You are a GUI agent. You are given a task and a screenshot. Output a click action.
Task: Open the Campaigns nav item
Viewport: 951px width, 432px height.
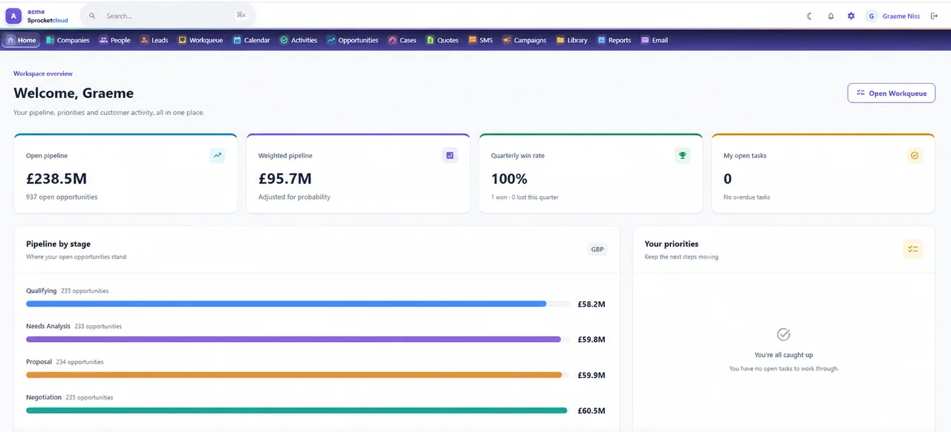click(525, 40)
